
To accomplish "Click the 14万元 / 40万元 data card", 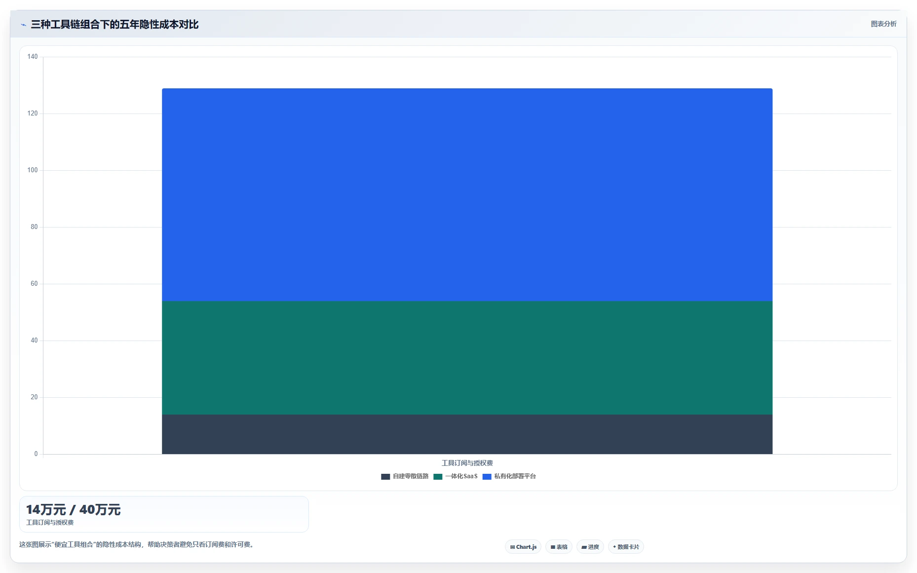I will tap(164, 514).
